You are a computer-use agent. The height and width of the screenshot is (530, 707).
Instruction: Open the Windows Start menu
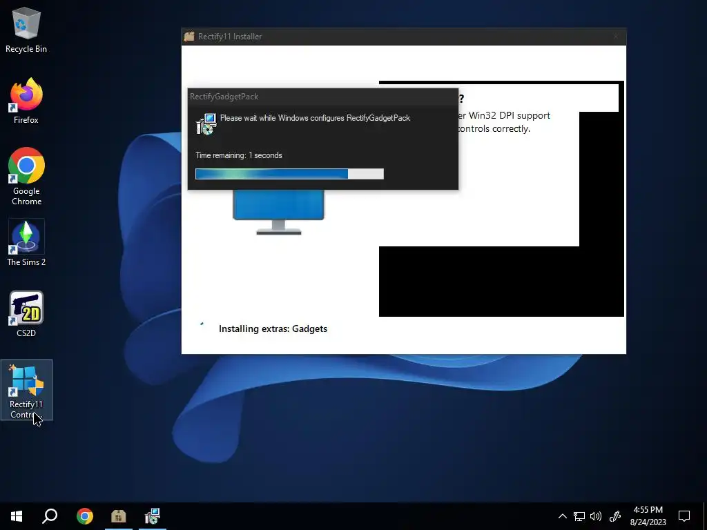click(x=17, y=516)
